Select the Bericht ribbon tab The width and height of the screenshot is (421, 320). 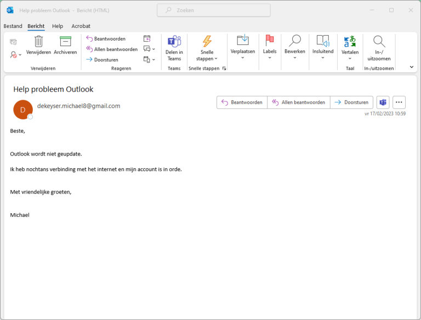pyautogui.click(x=36, y=26)
